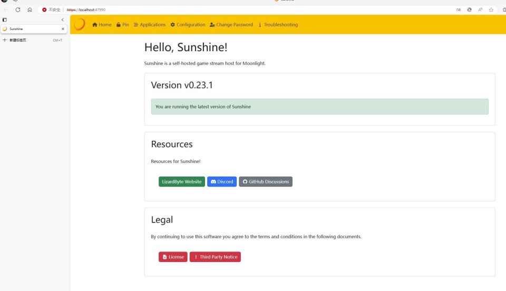Click the browser home icon

30,9
